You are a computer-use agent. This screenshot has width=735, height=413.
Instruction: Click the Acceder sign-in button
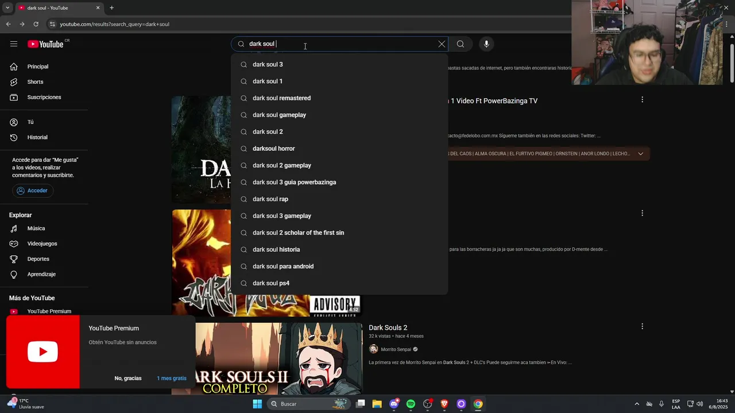point(33,190)
